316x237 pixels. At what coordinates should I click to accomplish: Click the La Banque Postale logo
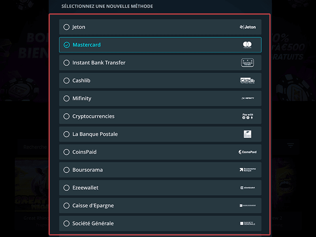[x=248, y=134]
